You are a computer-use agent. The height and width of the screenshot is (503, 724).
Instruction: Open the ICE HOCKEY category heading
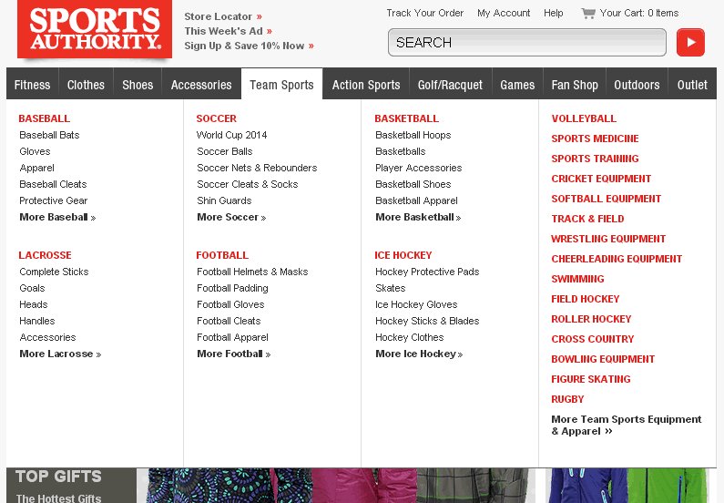tap(403, 255)
